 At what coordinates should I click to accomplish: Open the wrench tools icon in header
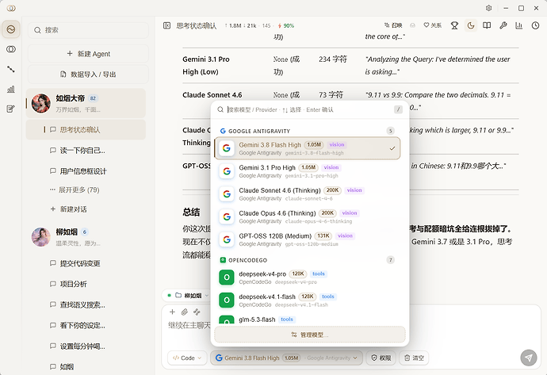[x=503, y=25]
